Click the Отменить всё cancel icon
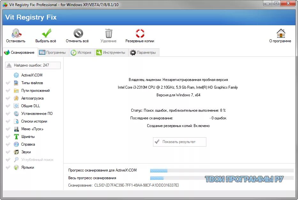Viewport: 298px width, 200px height. pos(78,33)
